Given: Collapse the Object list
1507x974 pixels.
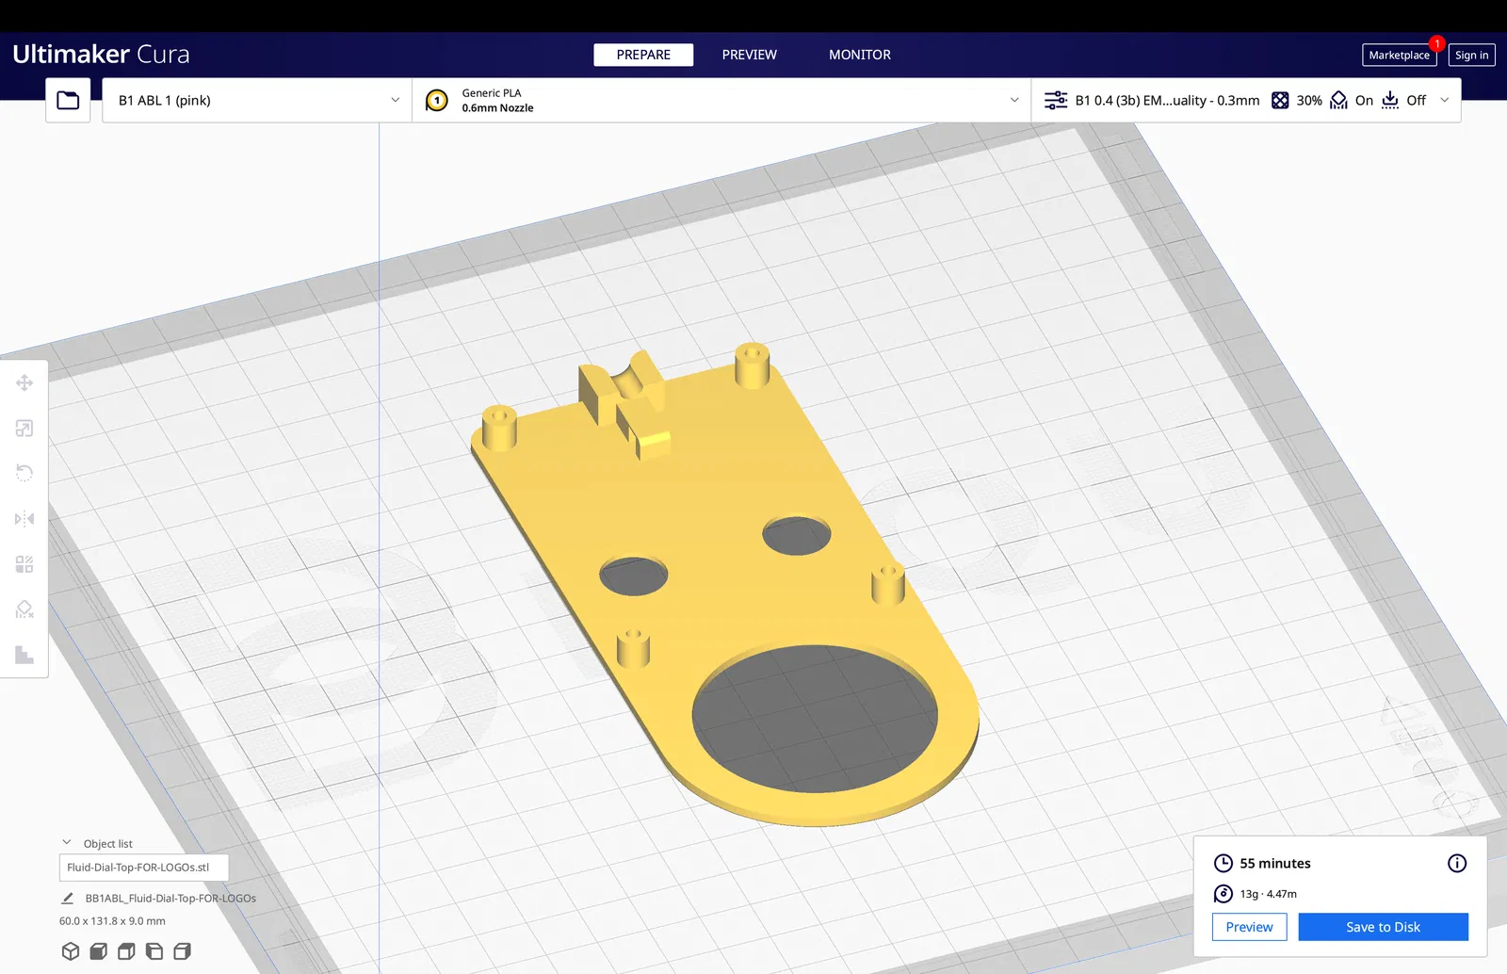Looking at the screenshot, I should click(x=67, y=843).
